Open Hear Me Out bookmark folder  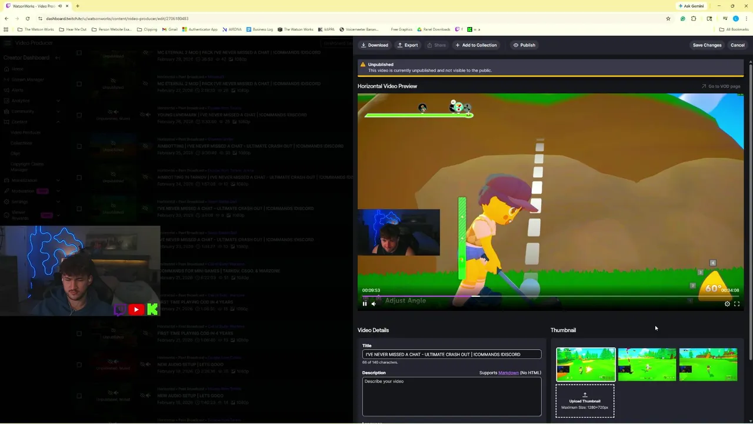coord(73,29)
